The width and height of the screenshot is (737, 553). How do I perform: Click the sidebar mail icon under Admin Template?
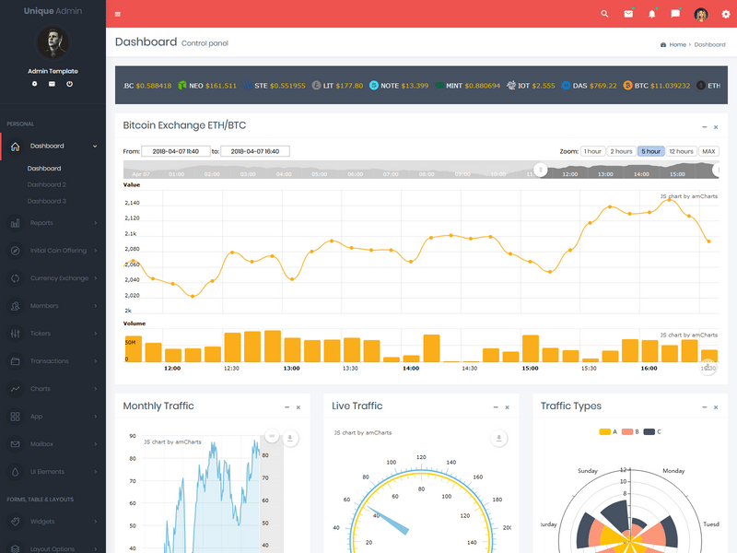52,84
